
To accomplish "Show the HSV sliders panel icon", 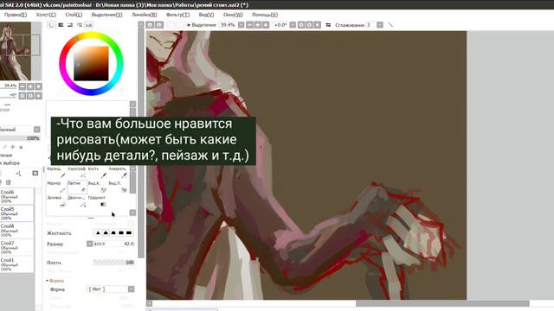I will [x=70, y=25].
